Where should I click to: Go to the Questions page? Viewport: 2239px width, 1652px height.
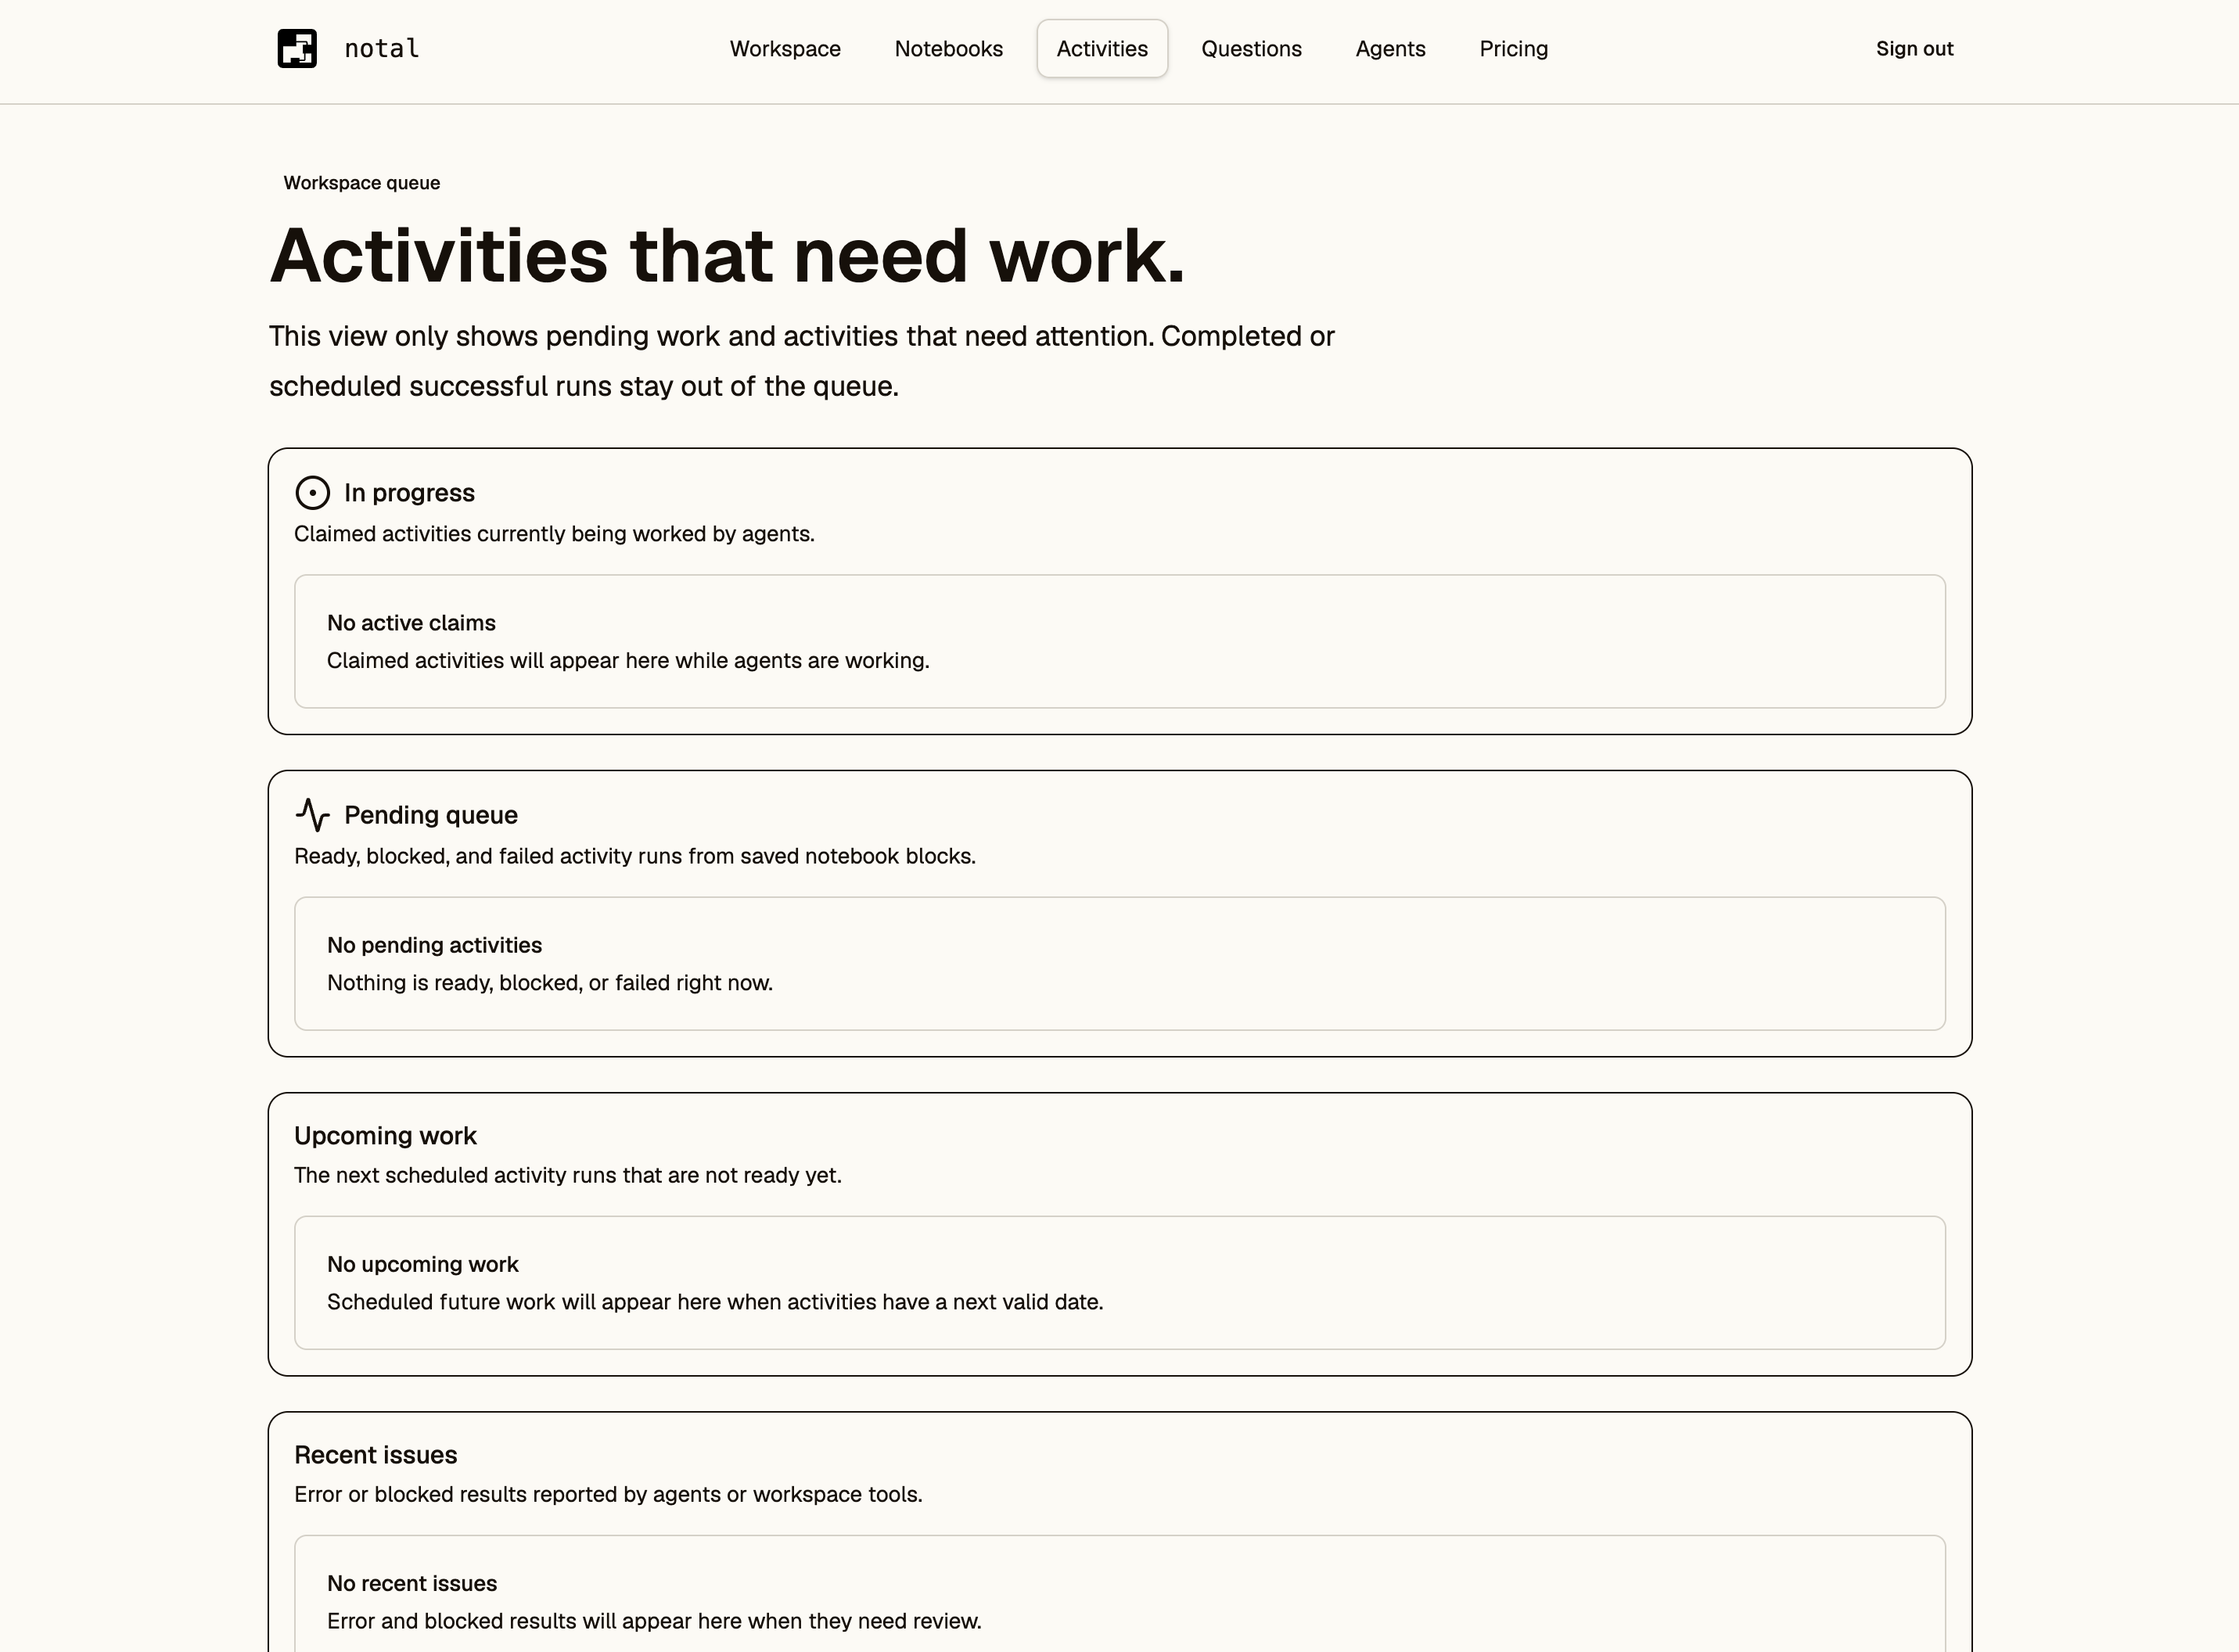[1251, 49]
